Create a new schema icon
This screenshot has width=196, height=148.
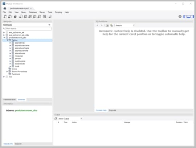click(21, 16)
